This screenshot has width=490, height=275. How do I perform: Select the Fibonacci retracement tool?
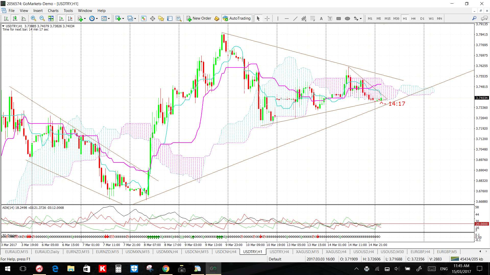(x=313, y=18)
